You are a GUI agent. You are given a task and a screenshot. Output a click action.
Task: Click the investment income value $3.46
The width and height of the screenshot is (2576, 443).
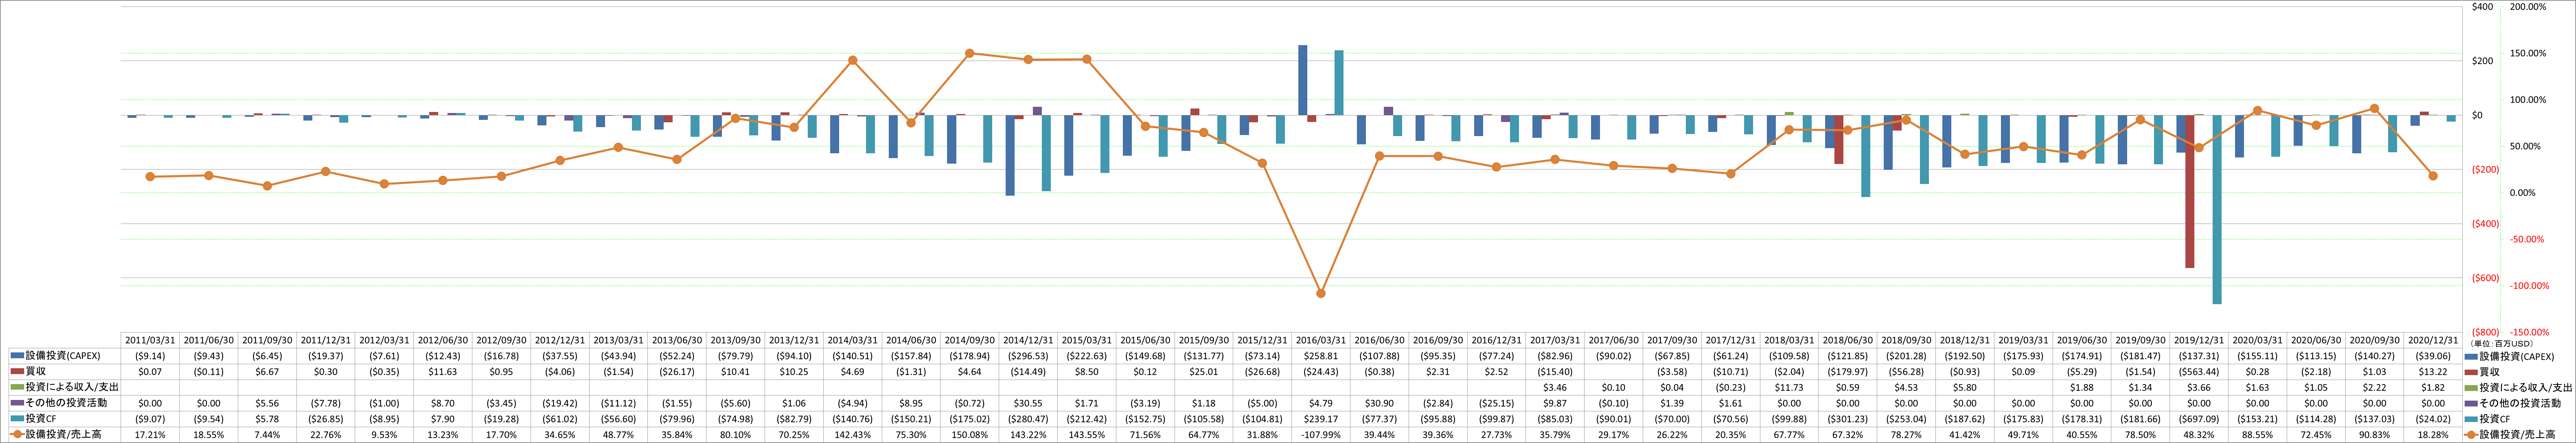click(1554, 387)
